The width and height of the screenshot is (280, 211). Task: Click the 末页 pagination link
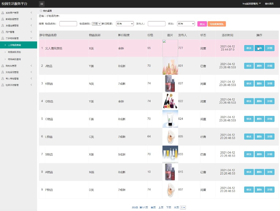coord(176,207)
